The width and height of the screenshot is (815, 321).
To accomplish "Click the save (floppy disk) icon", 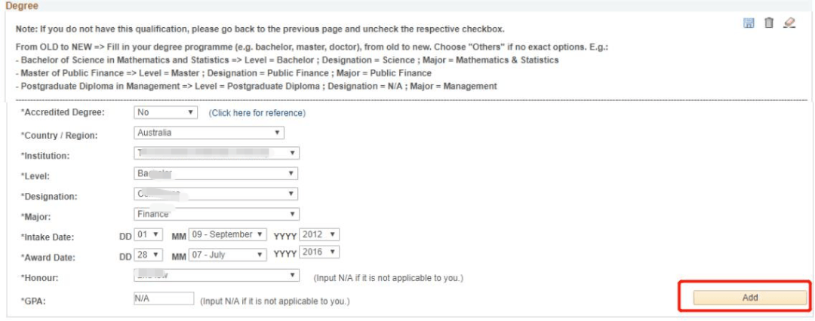I will coord(750,25).
